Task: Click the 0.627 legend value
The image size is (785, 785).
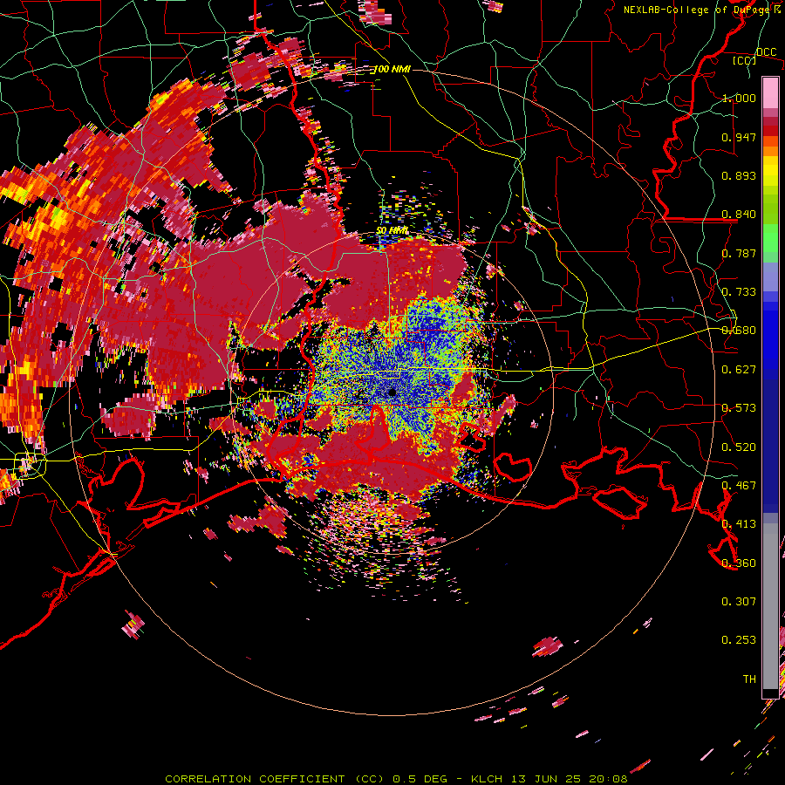Action: (739, 370)
